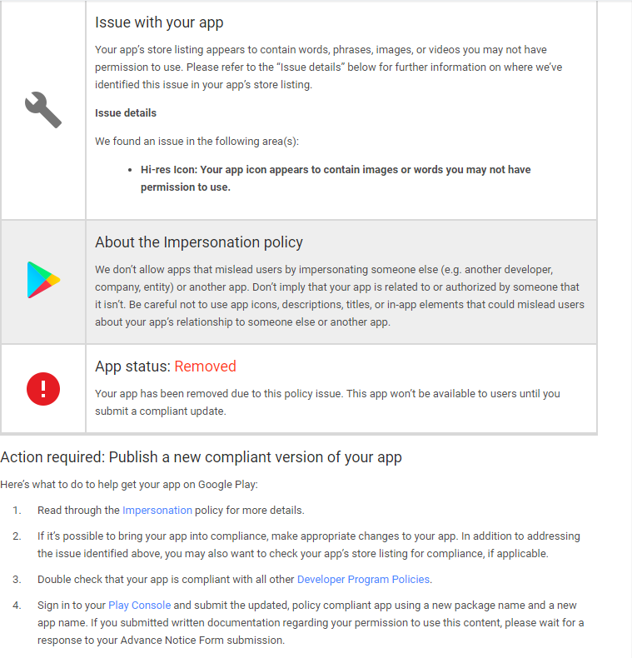
Task: Click the wrench icon beside Issue with your app
Action: pyautogui.click(x=43, y=110)
